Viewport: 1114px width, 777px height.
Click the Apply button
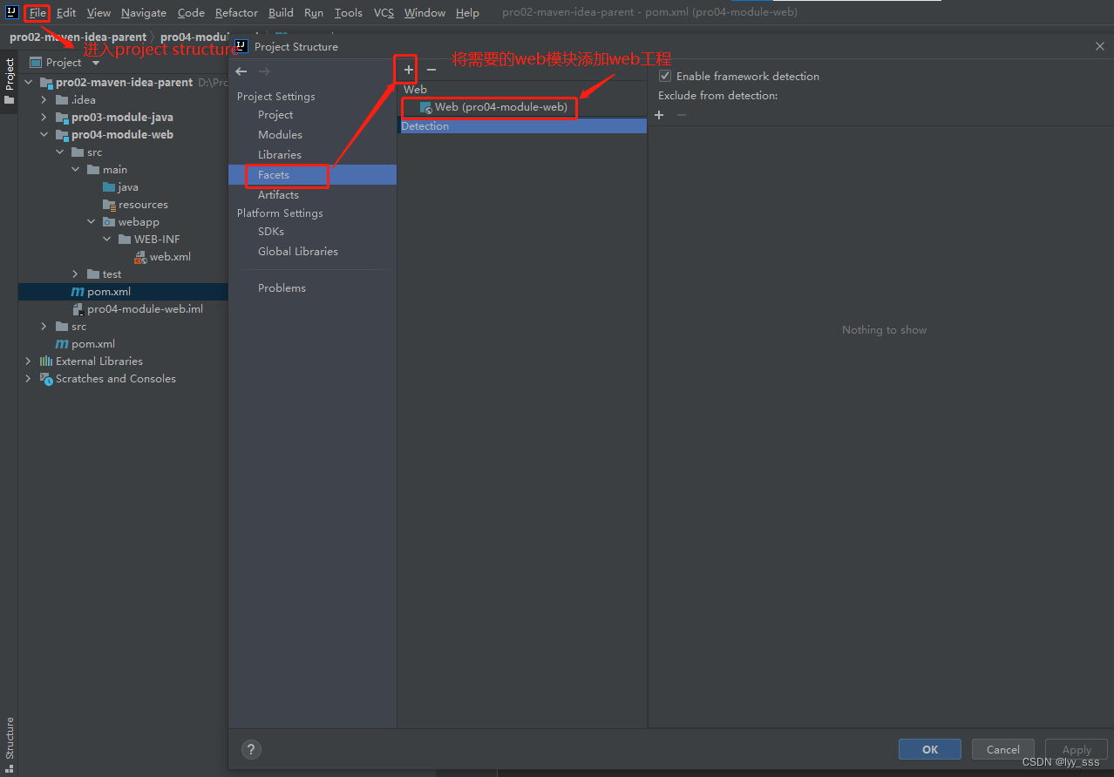coord(1077,749)
